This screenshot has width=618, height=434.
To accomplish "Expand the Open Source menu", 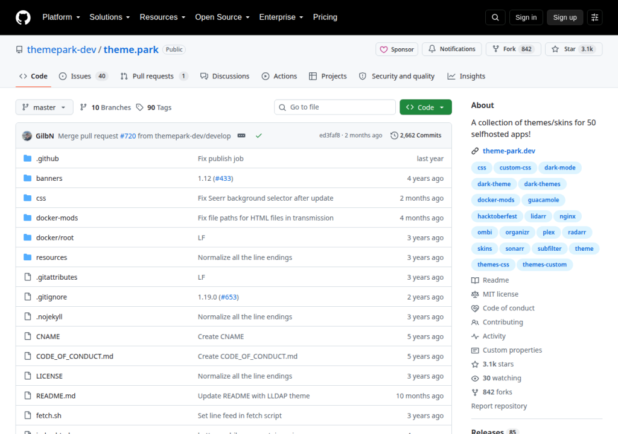I will point(222,17).
